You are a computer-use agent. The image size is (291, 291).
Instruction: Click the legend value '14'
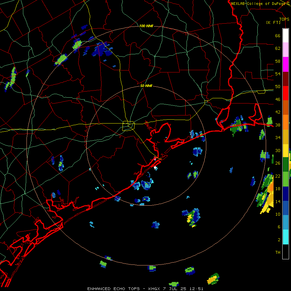[278, 201]
